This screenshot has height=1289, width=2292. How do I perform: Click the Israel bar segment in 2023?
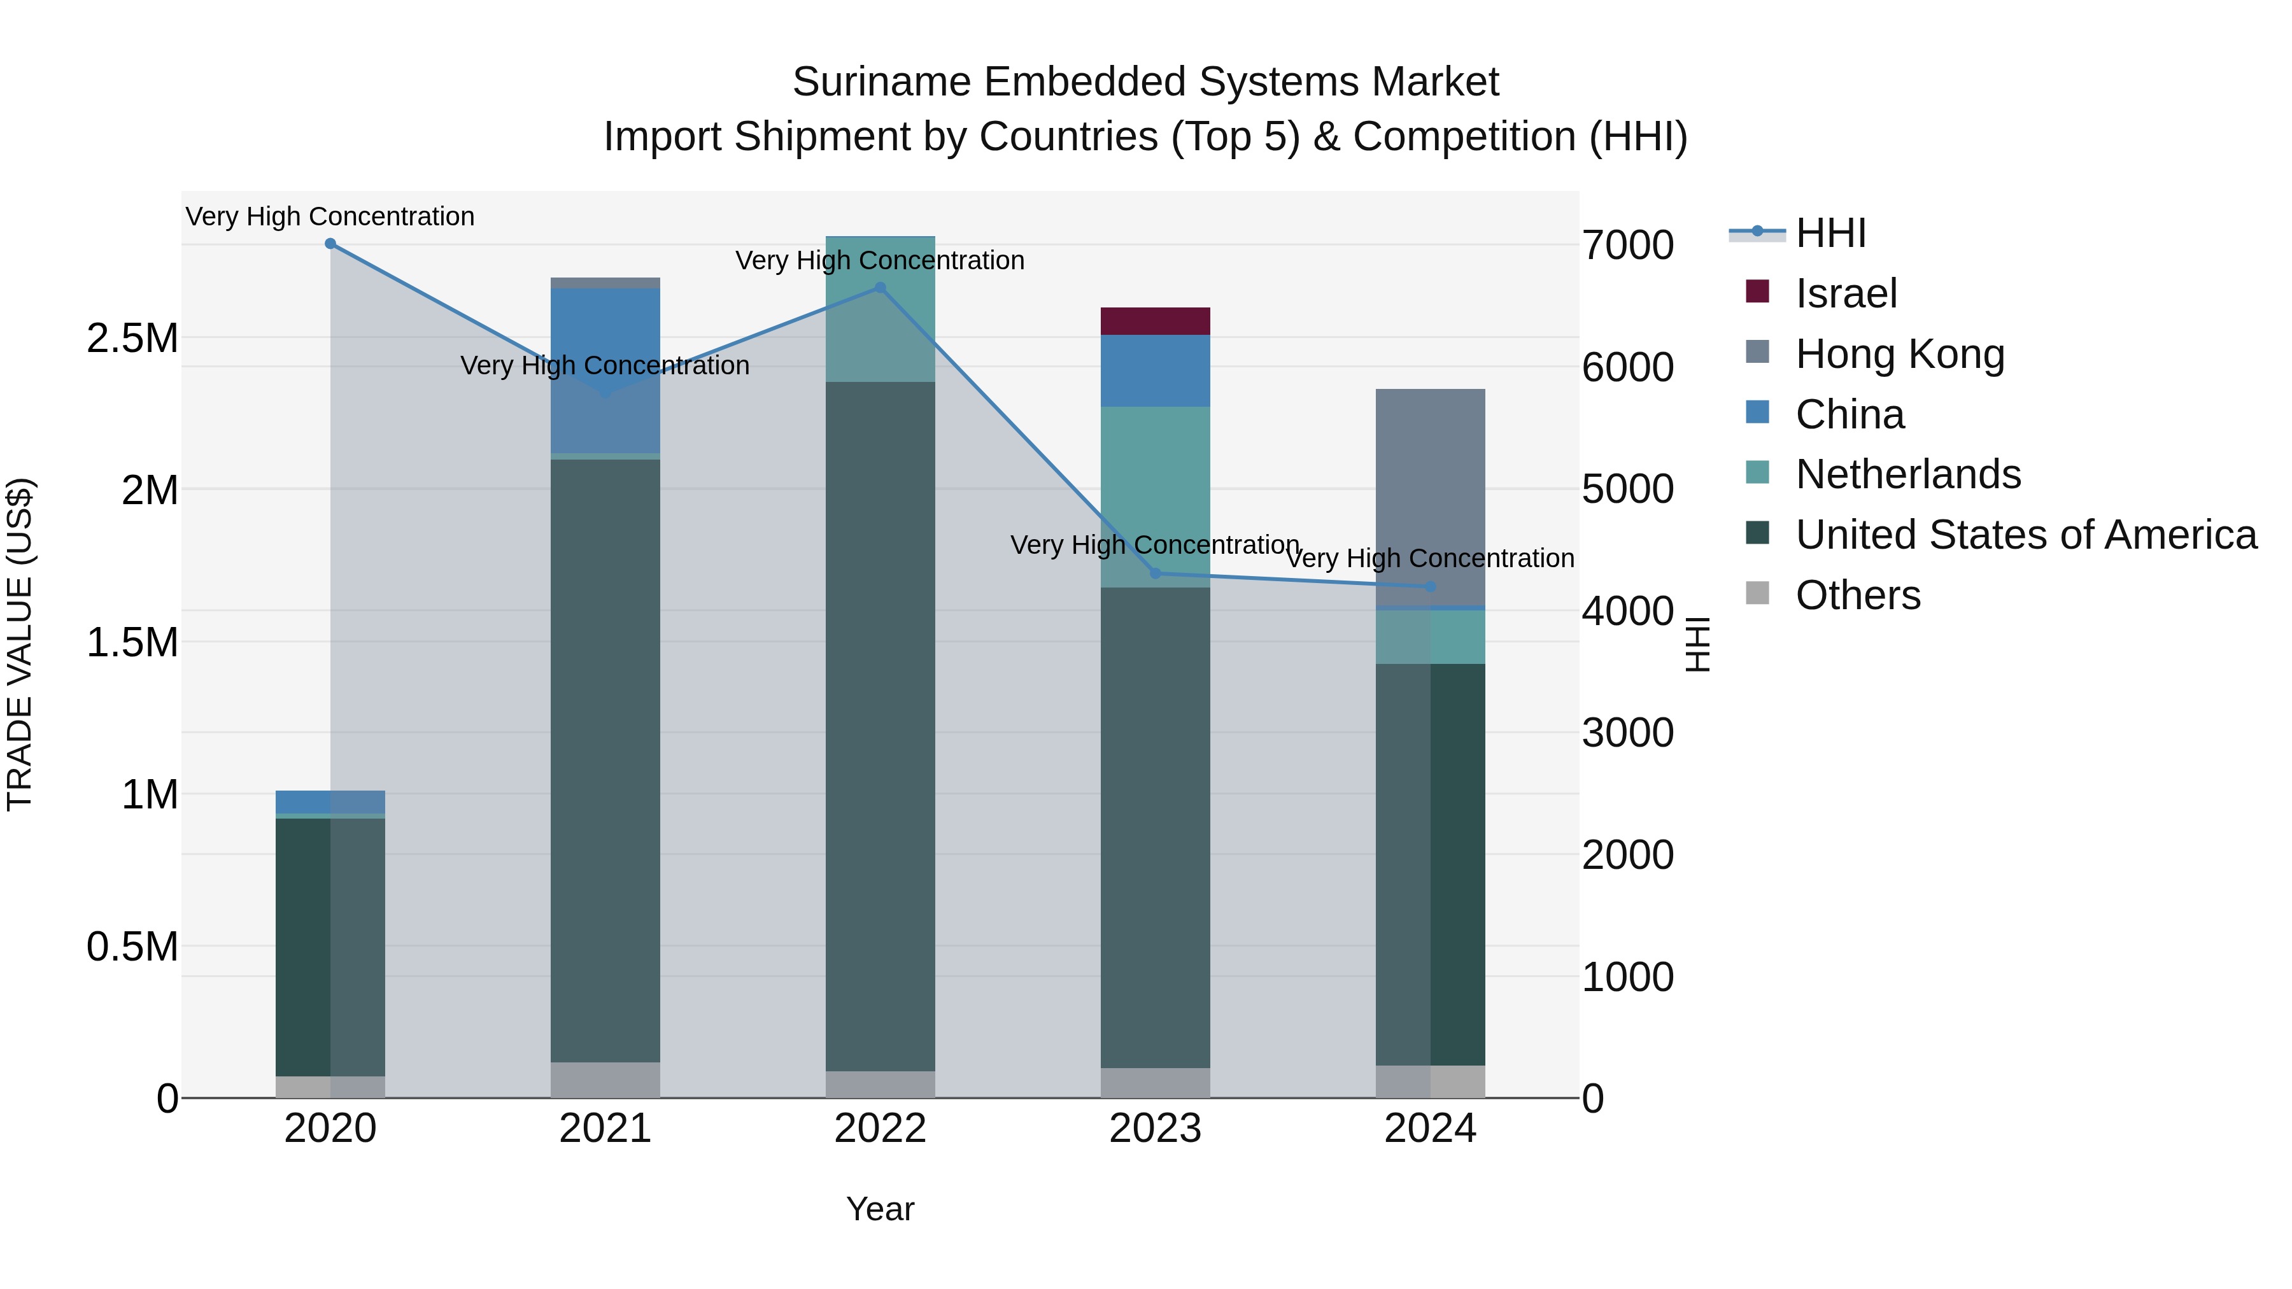(x=1155, y=321)
